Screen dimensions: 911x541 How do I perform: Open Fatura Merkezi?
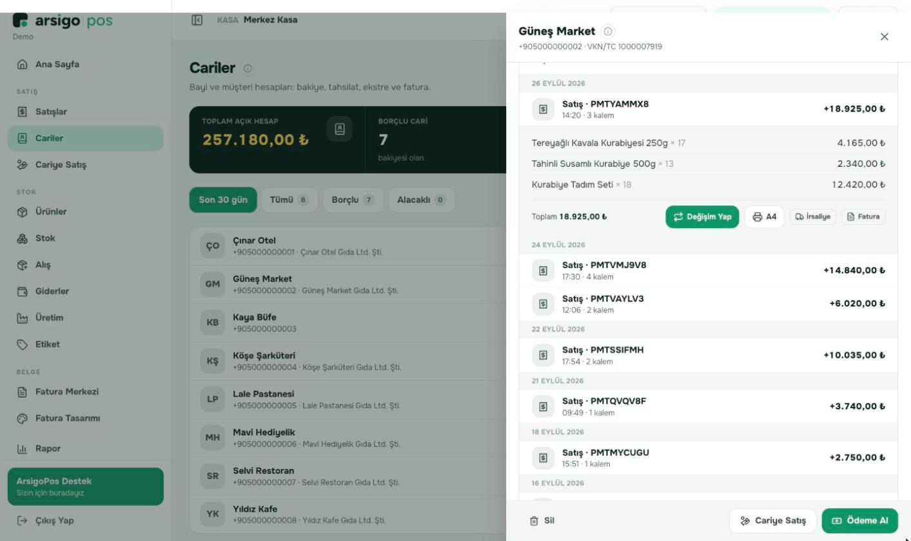click(x=86, y=392)
